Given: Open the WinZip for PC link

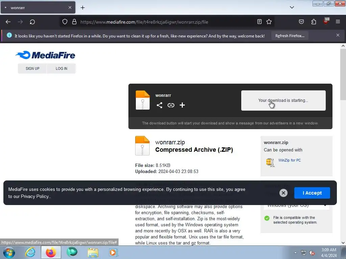Looking at the screenshot, I should pyautogui.click(x=290, y=160).
